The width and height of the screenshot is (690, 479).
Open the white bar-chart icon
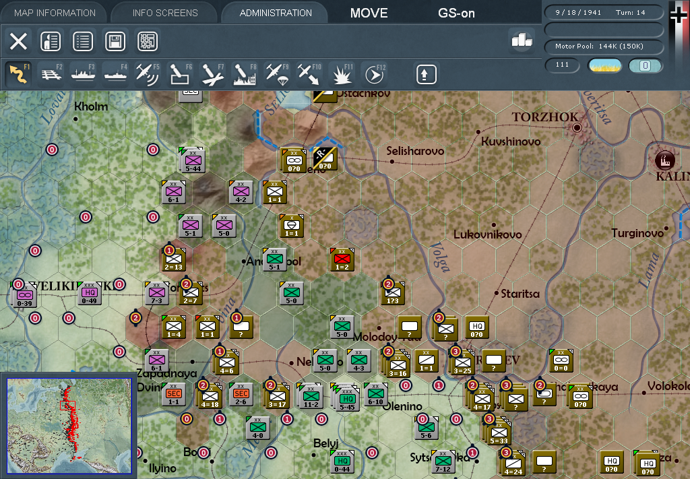point(522,40)
